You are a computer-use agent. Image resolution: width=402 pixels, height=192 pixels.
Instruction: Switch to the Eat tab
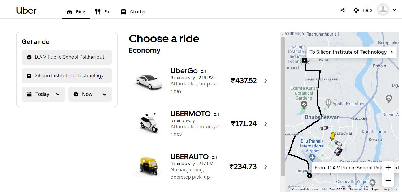point(103,12)
